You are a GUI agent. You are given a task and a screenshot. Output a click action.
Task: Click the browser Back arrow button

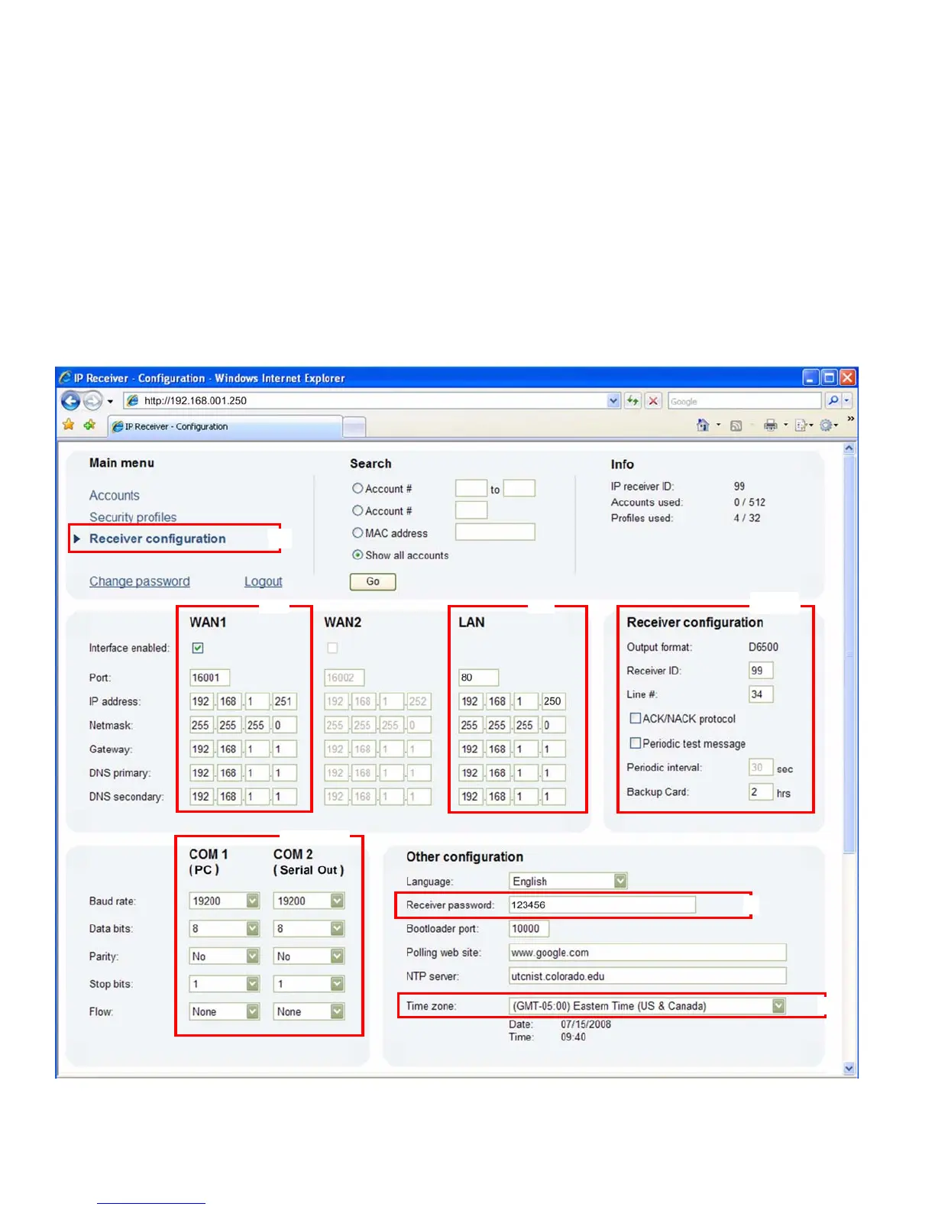point(71,400)
